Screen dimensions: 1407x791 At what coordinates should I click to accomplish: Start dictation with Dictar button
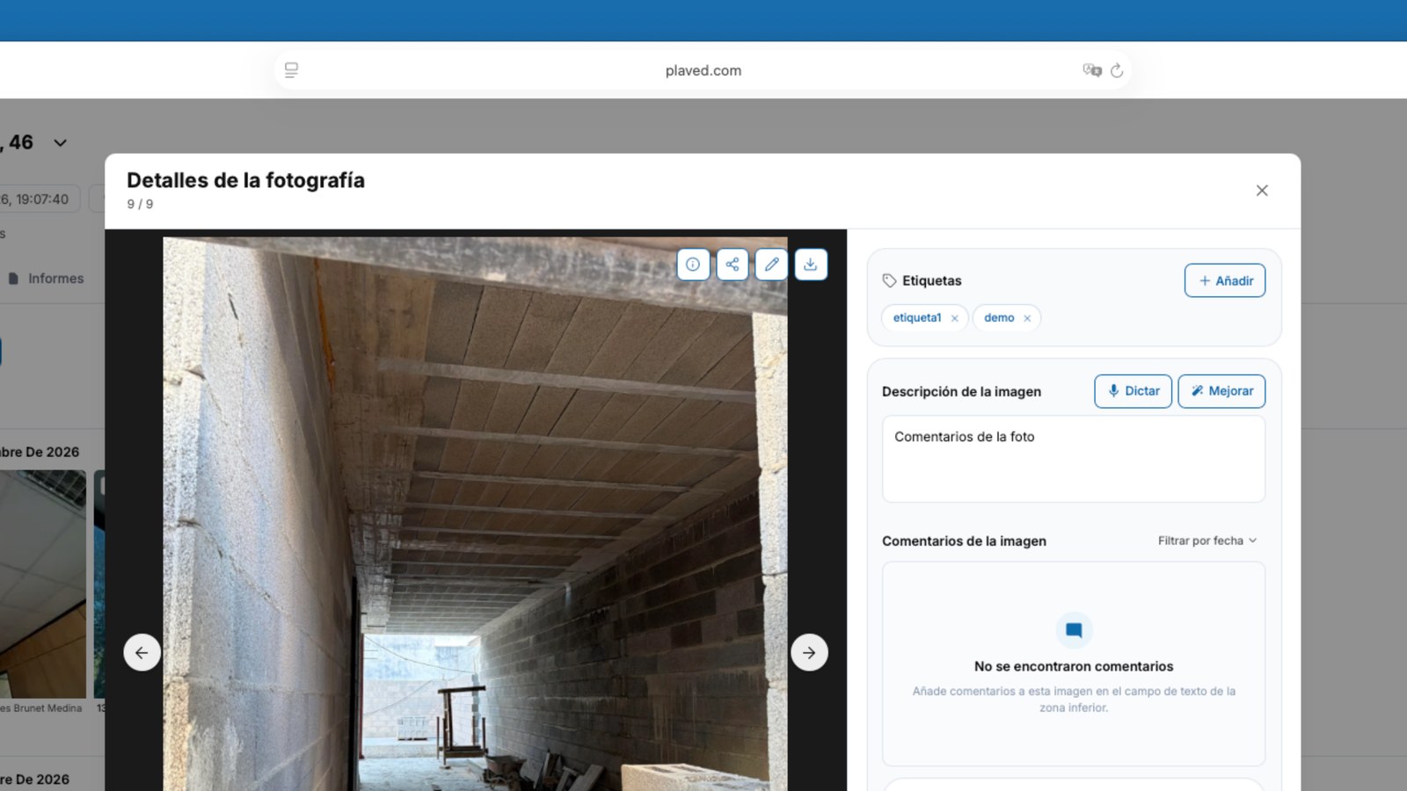1133,391
